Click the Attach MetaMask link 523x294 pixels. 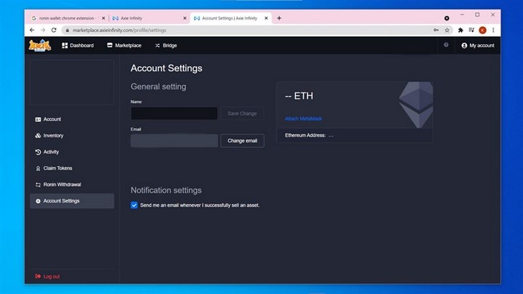pyautogui.click(x=304, y=118)
